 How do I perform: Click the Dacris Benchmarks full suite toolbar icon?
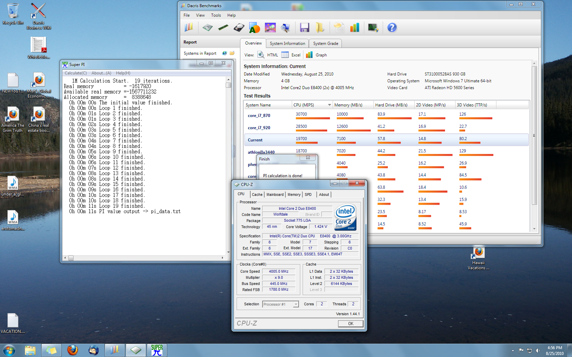pos(188,27)
